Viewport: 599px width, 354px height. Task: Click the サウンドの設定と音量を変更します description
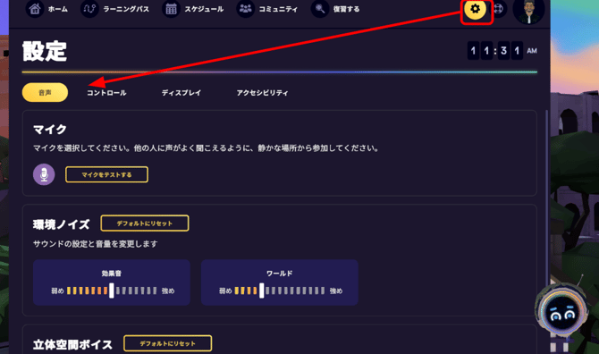pyautogui.click(x=95, y=244)
